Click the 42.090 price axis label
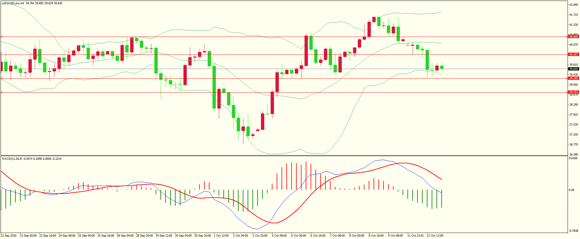 click(x=574, y=5)
